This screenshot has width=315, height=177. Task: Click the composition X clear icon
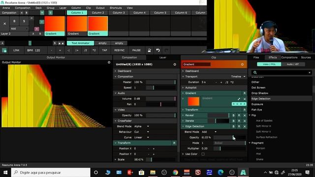pos(22,13)
